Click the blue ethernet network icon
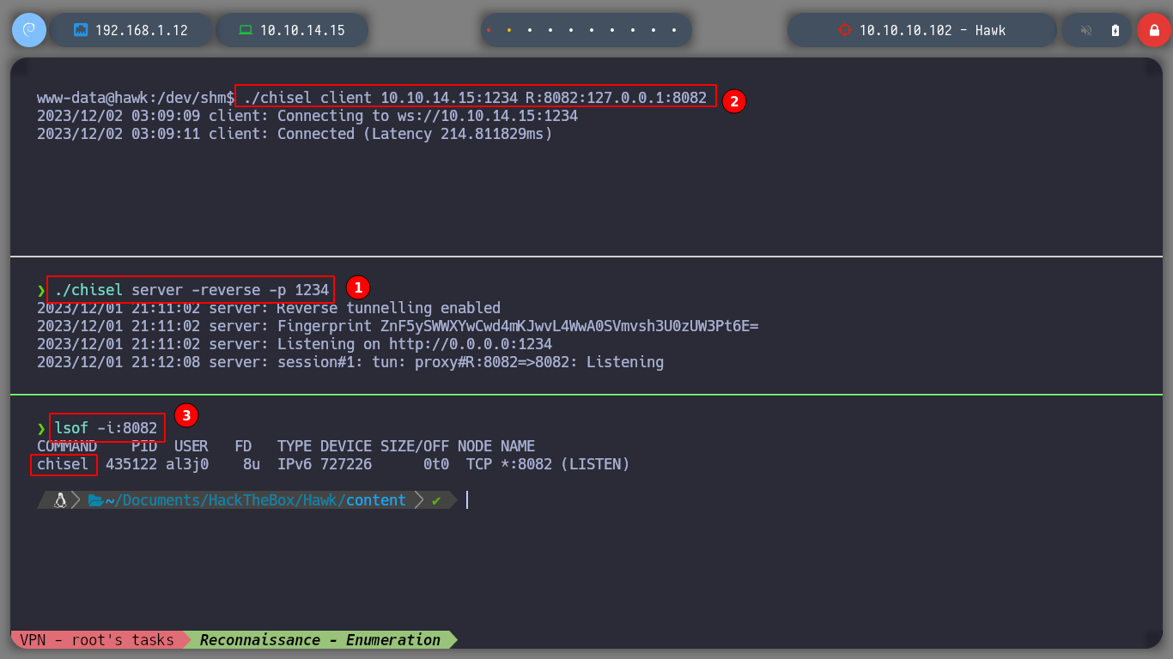 click(82, 30)
